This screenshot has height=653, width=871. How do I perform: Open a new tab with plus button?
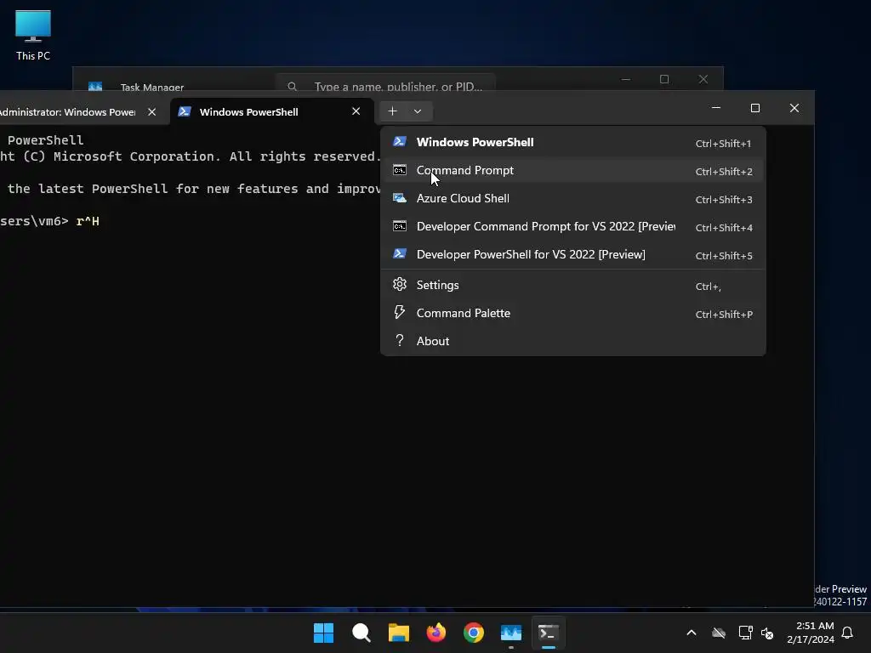click(x=393, y=111)
